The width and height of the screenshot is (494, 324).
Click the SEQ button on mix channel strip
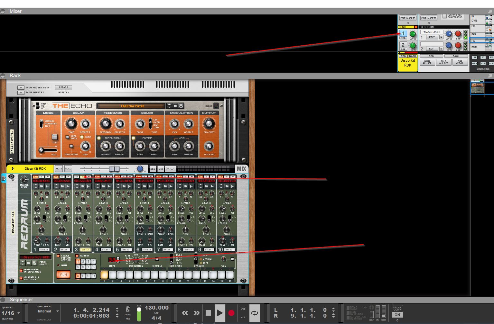pos(153,169)
